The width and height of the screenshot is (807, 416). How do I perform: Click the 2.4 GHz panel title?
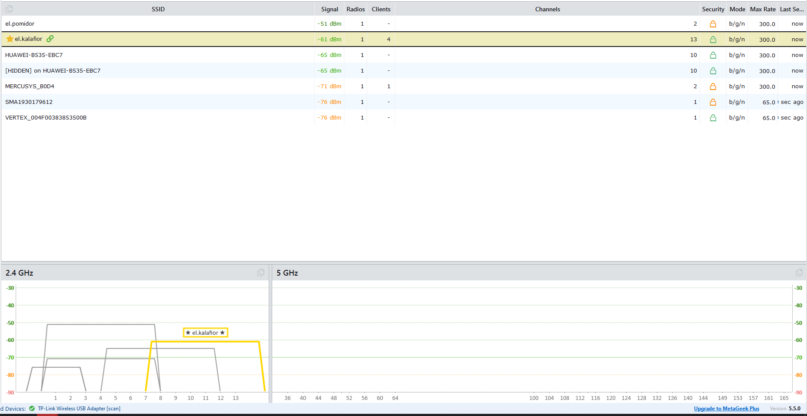20,273
